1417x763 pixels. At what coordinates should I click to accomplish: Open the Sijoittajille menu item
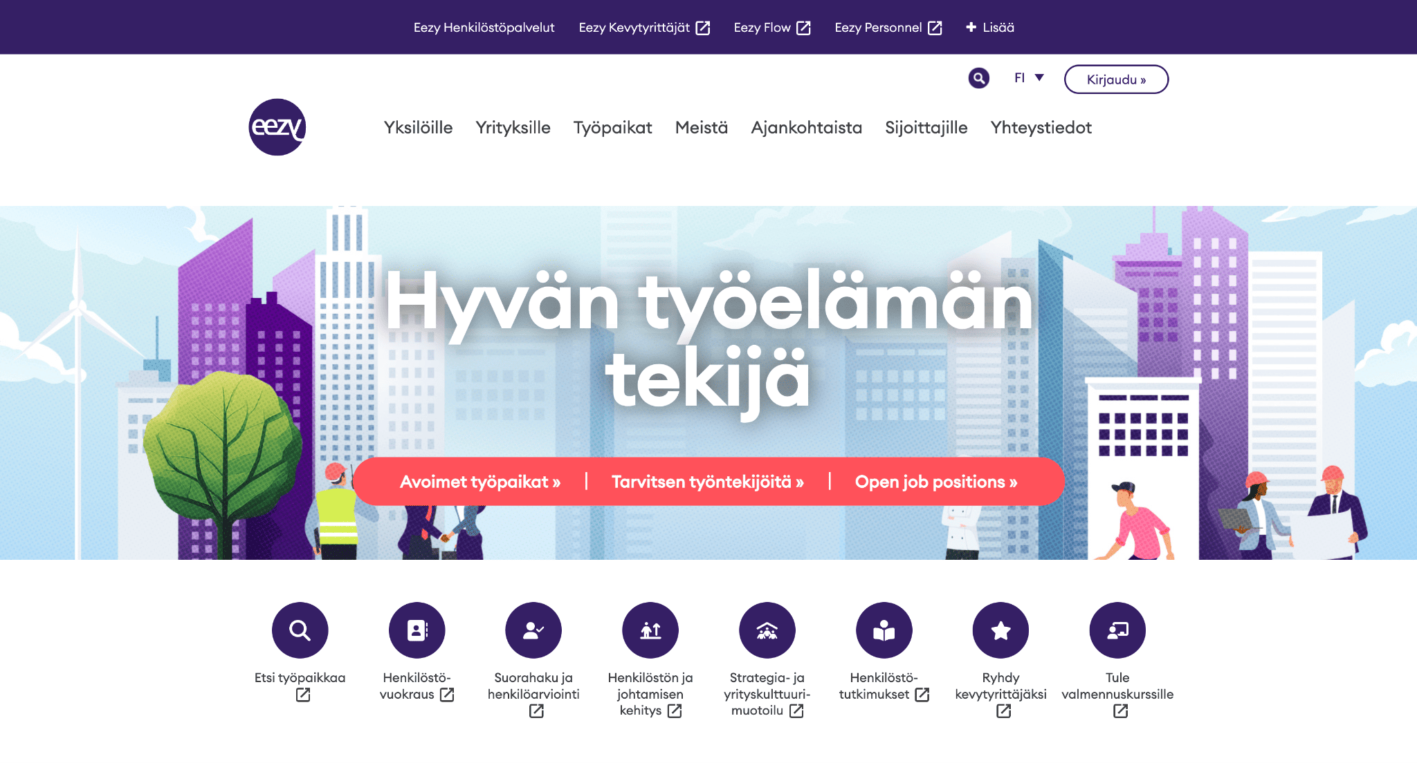[x=926, y=128]
